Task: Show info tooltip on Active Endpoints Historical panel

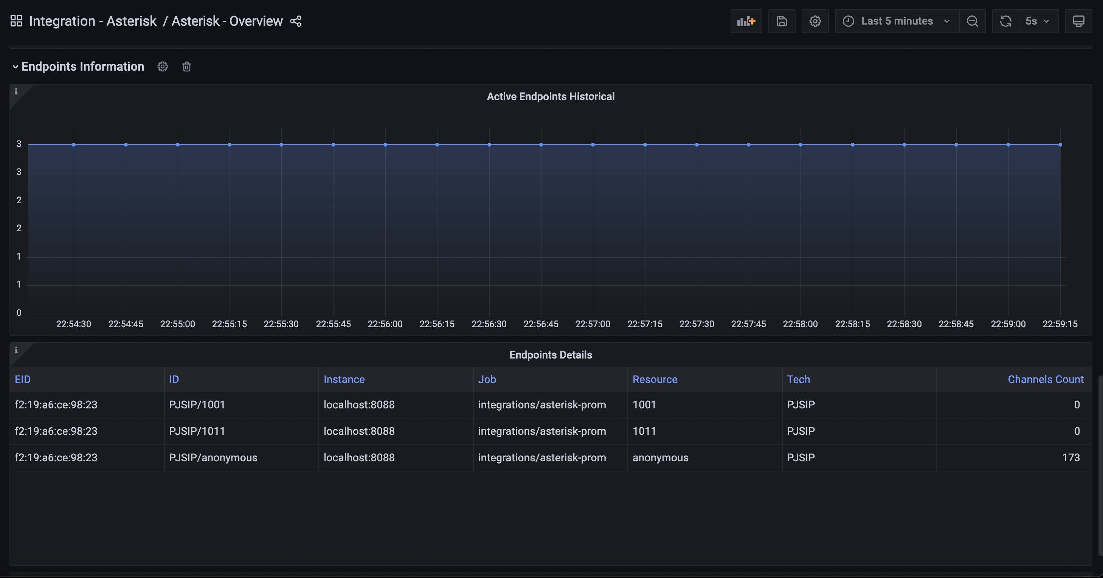Action: pyautogui.click(x=16, y=92)
